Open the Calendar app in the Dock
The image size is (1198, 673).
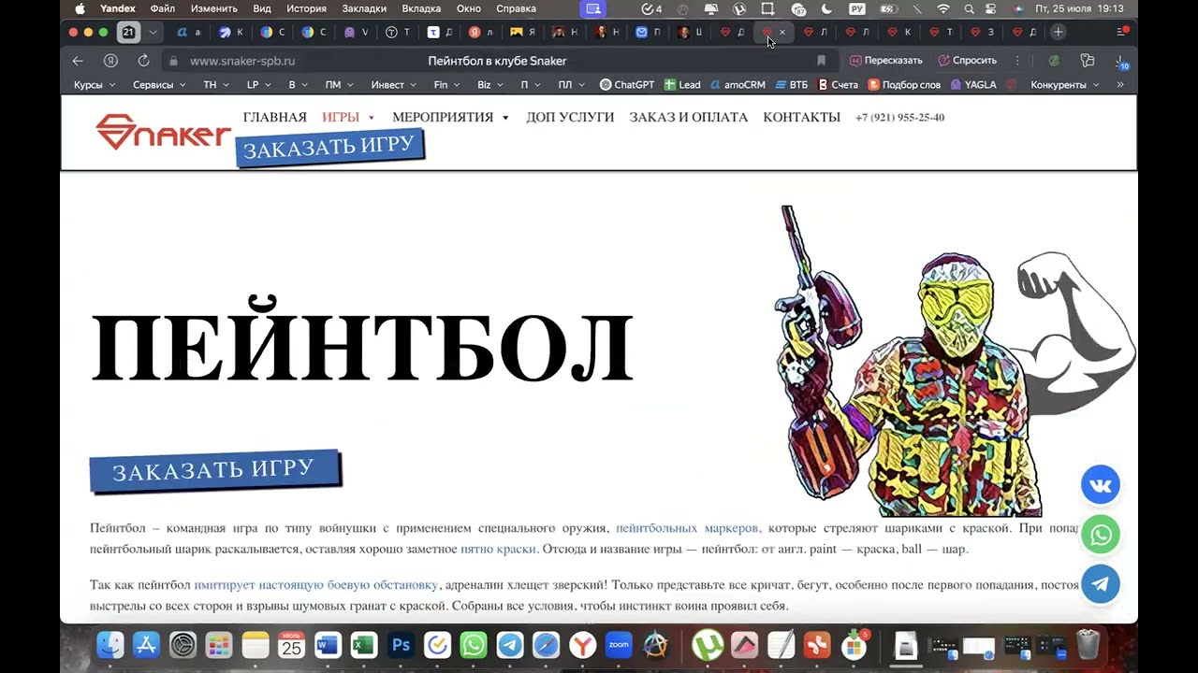point(292,645)
